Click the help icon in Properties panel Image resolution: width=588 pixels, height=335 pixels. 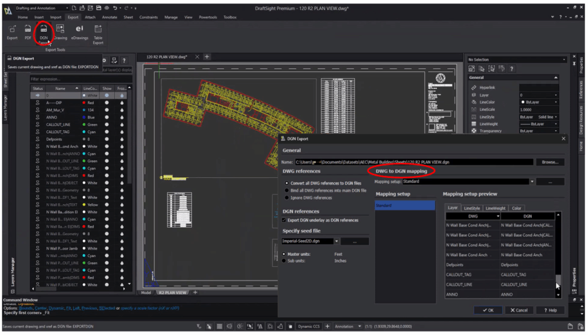point(511,69)
